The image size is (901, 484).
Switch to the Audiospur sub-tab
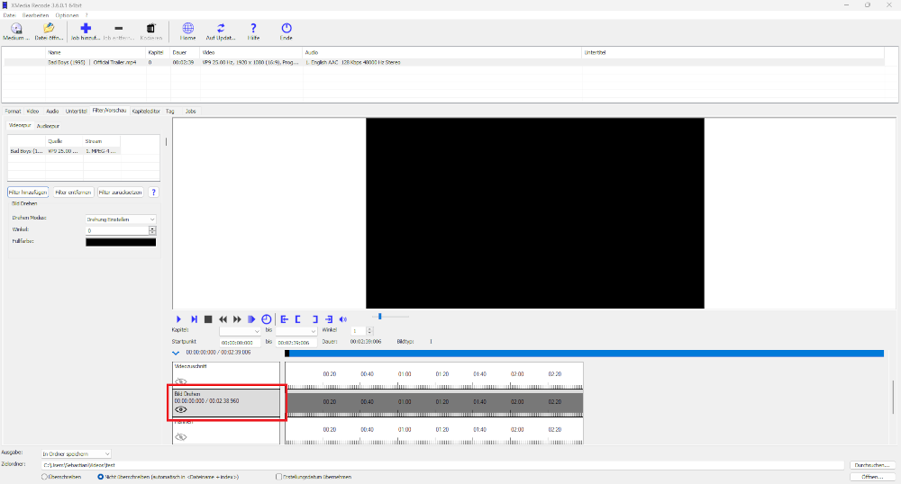point(48,126)
